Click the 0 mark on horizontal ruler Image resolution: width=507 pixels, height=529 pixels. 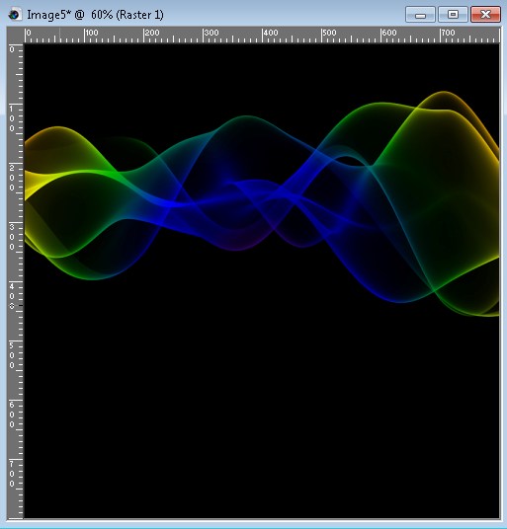coord(29,34)
